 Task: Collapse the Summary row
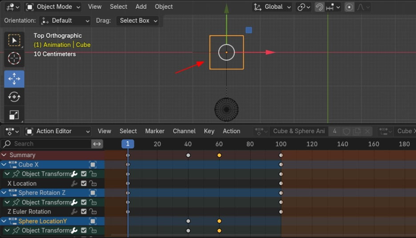(x=4, y=155)
